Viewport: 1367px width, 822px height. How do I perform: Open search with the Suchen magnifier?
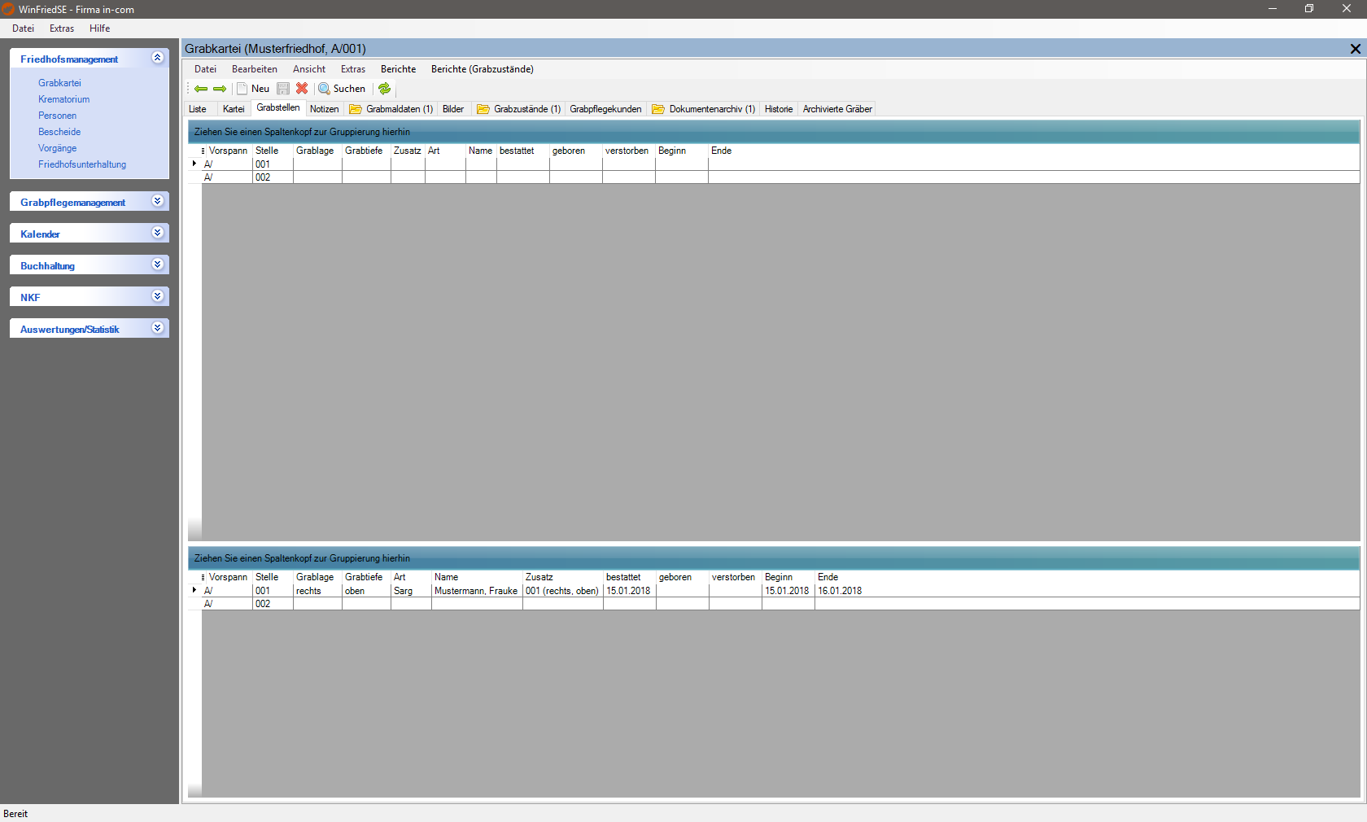342,89
